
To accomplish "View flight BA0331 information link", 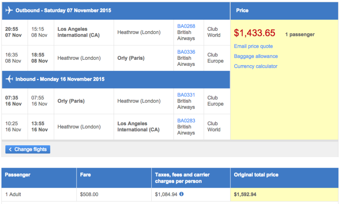I will click(186, 95).
